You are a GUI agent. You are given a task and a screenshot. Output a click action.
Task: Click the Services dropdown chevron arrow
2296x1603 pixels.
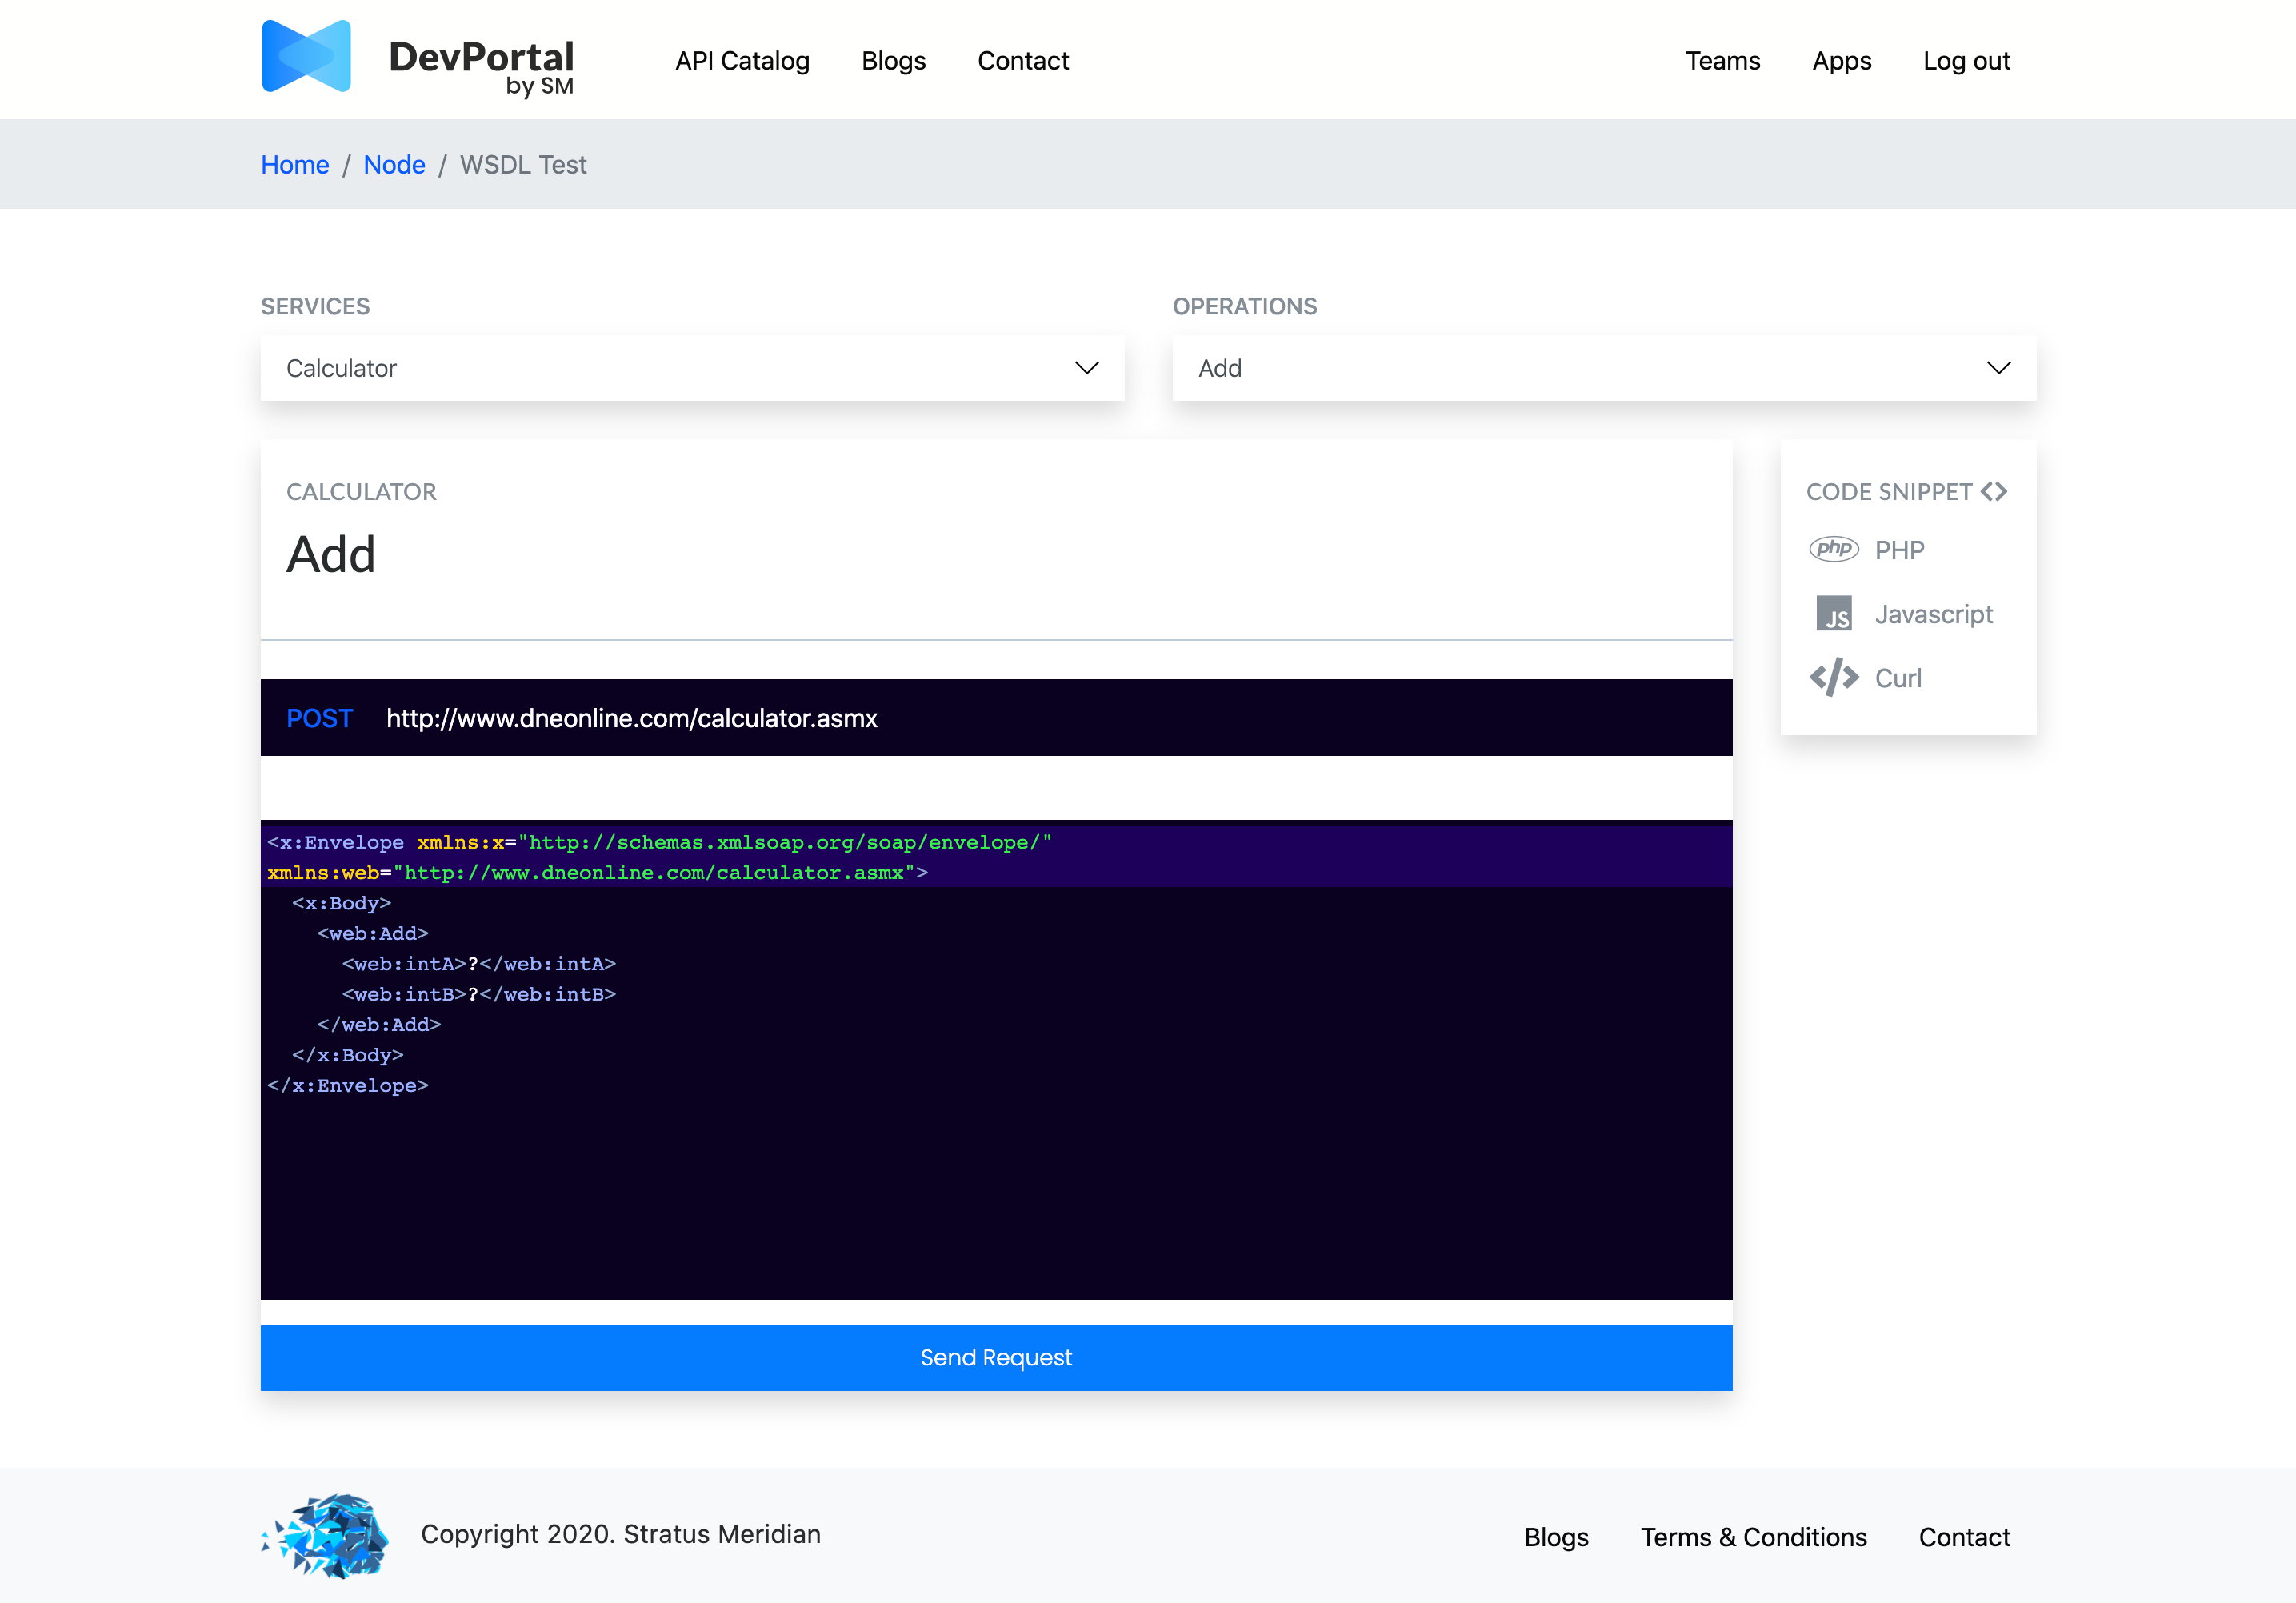(1086, 368)
